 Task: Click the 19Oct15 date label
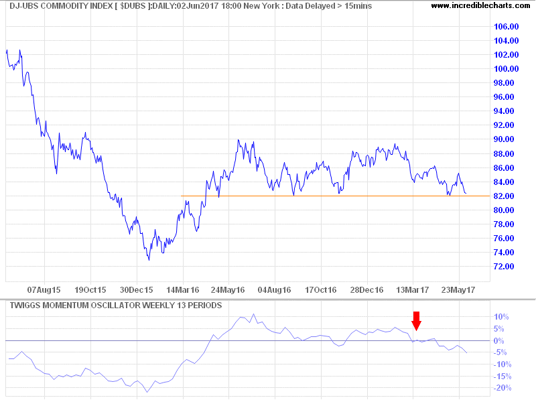click(x=90, y=290)
